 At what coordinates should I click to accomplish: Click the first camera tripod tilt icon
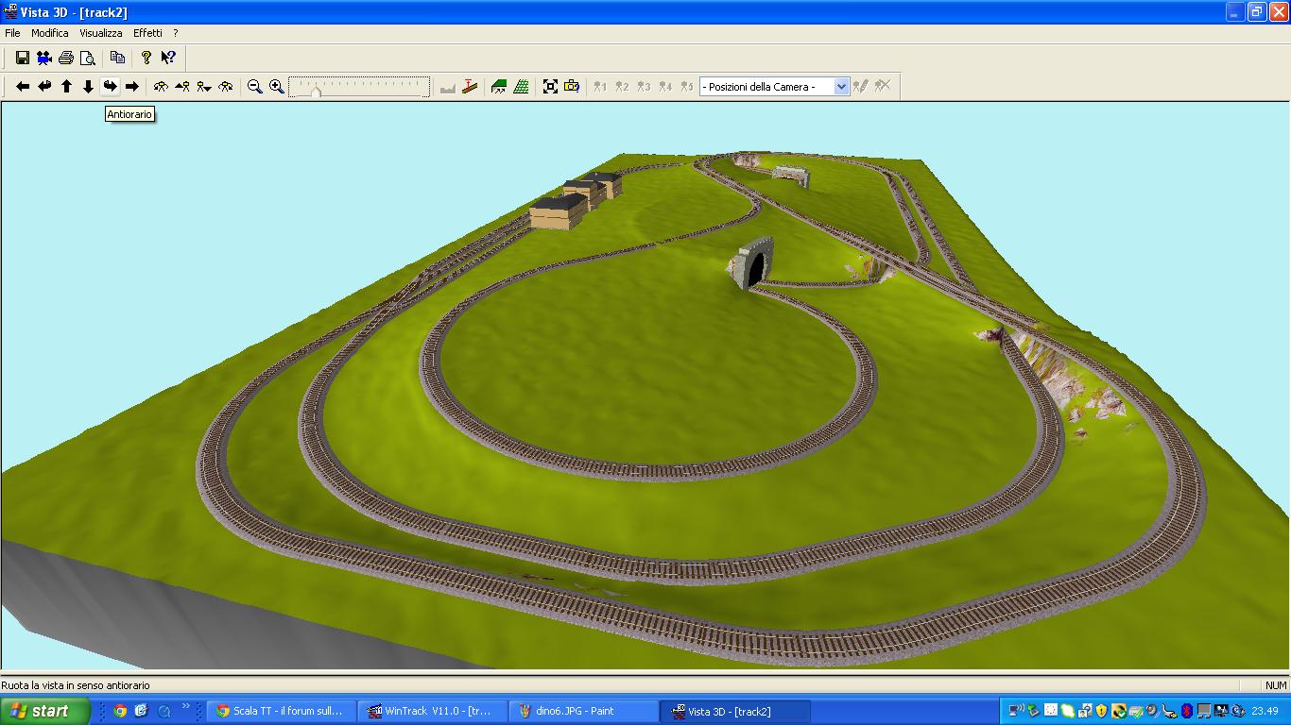tap(161, 87)
